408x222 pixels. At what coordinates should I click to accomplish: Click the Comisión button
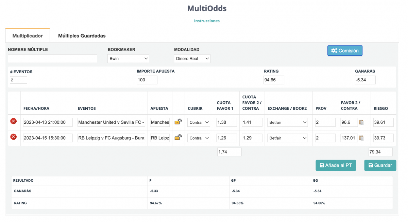coord(345,51)
